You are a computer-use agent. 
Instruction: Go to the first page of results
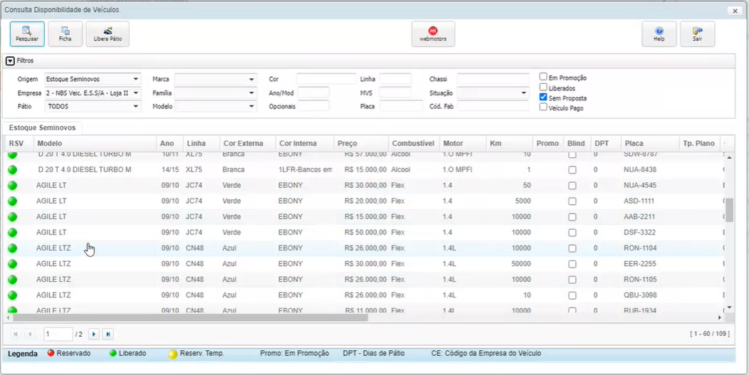(x=15, y=334)
